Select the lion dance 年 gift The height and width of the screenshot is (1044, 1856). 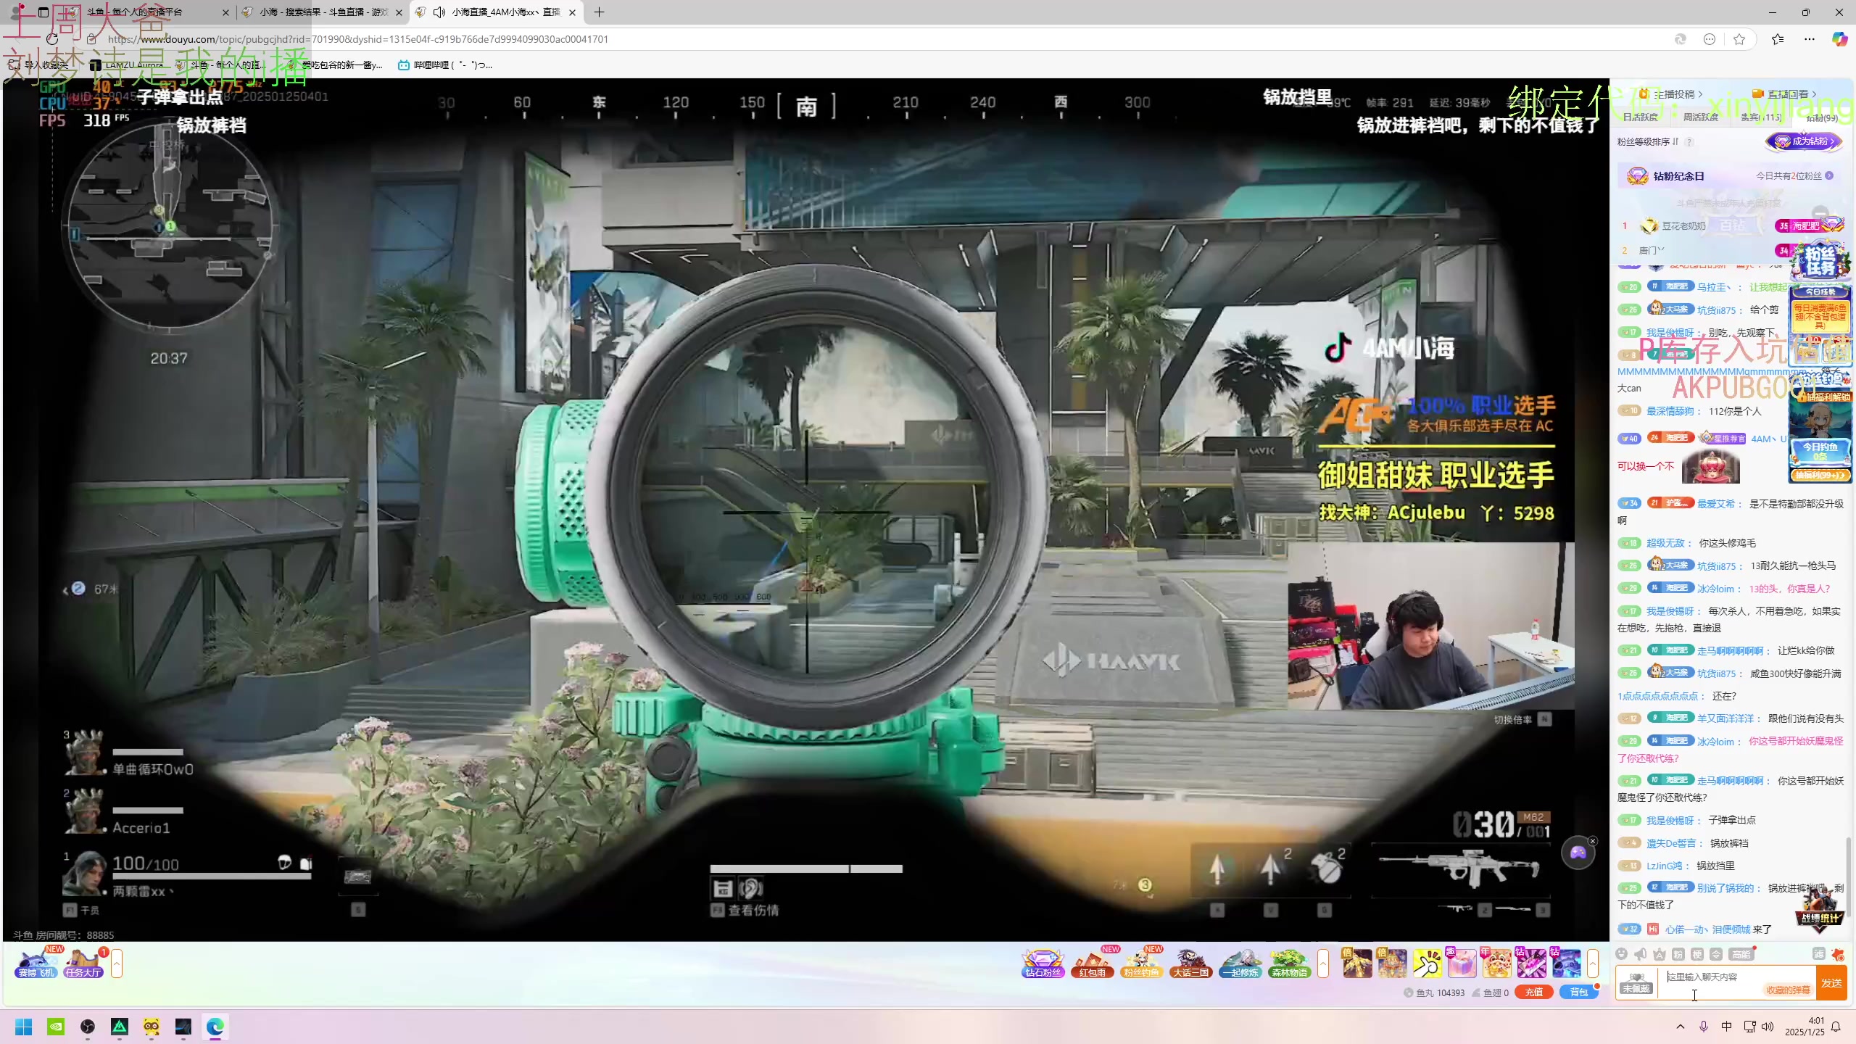pyautogui.click(x=1496, y=964)
